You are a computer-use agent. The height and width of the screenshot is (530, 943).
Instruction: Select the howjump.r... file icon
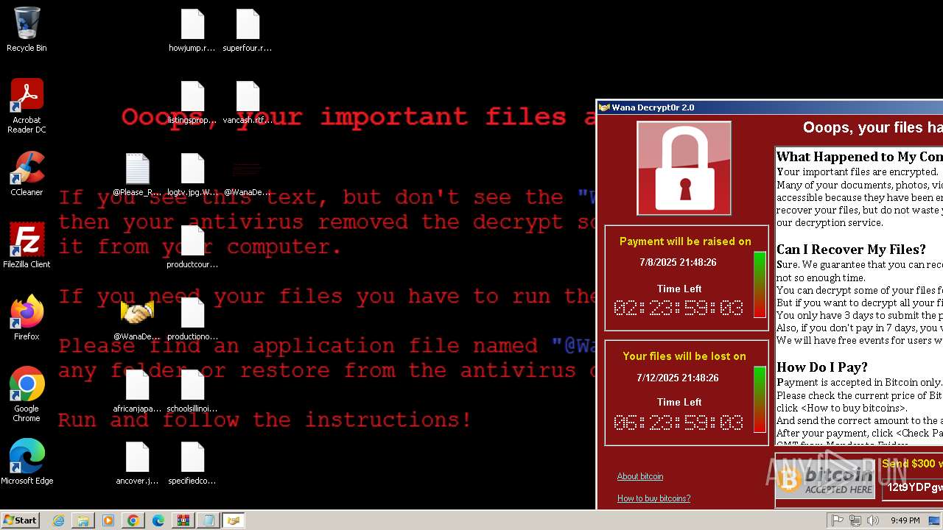pos(192,31)
